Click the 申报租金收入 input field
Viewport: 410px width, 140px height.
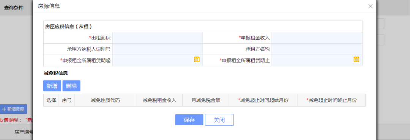(x=317, y=38)
